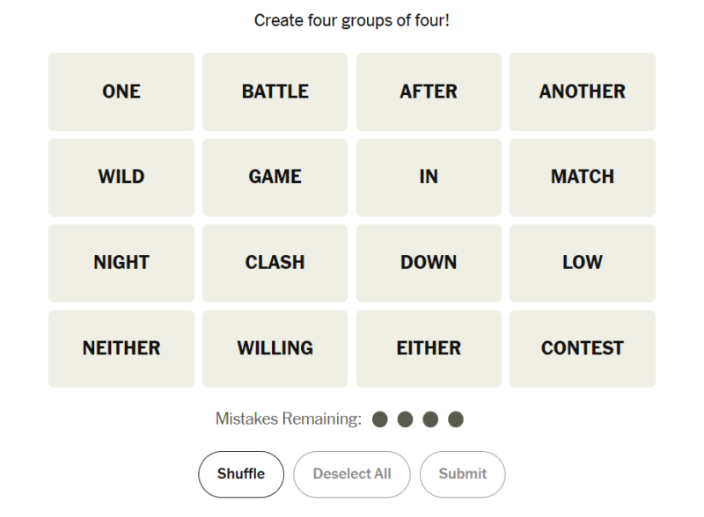Select the GAME word tile

point(275,177)
